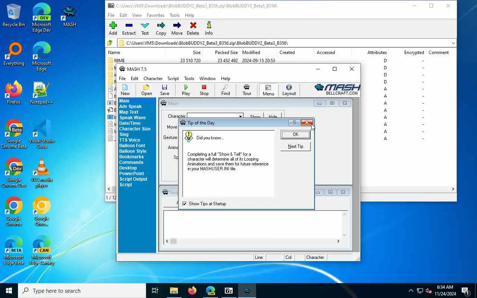The image size is (477, 298).
Task: Open Firefox desktop shortcut
Action: point(14,93)
